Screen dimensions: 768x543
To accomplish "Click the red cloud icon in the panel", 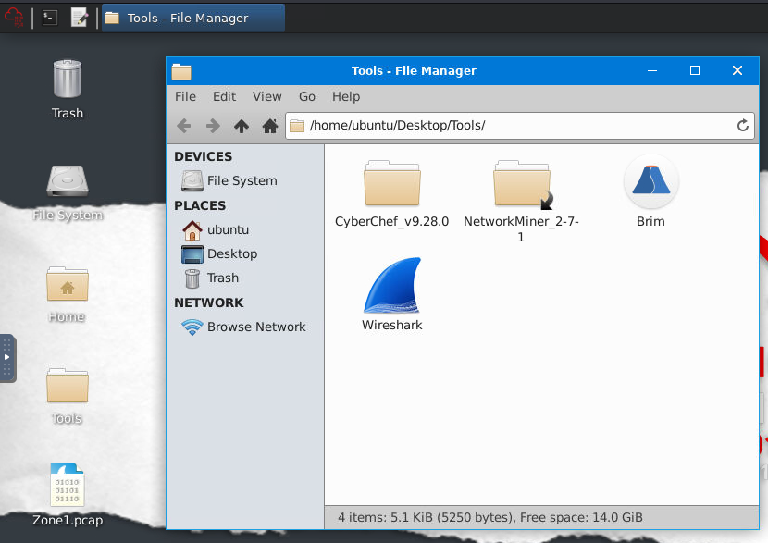I will tap(14, 18).
